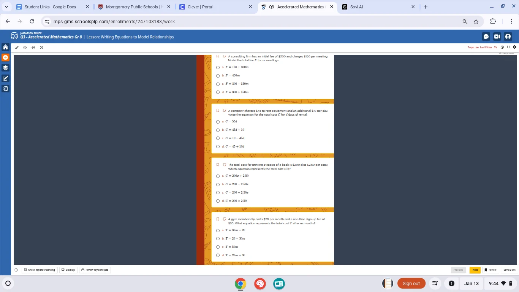Open Chrome from the shelf

point(240,284)
